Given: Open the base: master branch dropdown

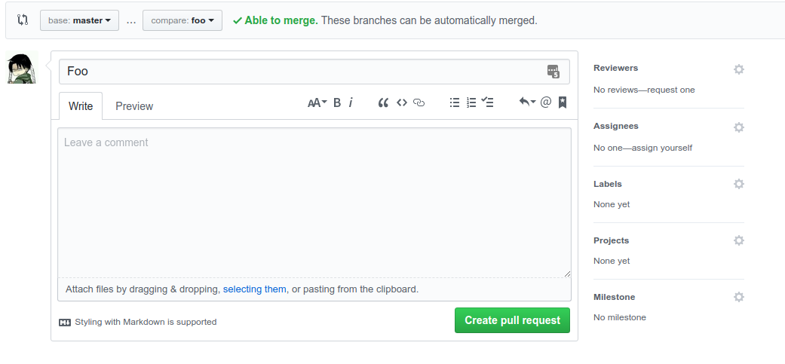Looking at the screenshot, I should pos(80,20).
